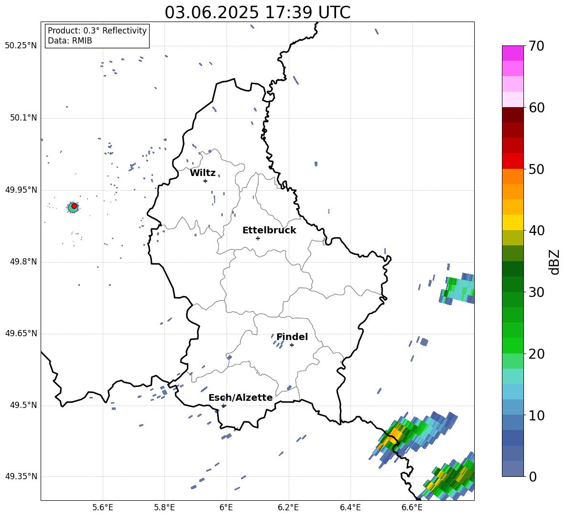Click the dark red colorbar segment below 60
Viewport: 566px width, 517px height.
click(x=512, y=115)
